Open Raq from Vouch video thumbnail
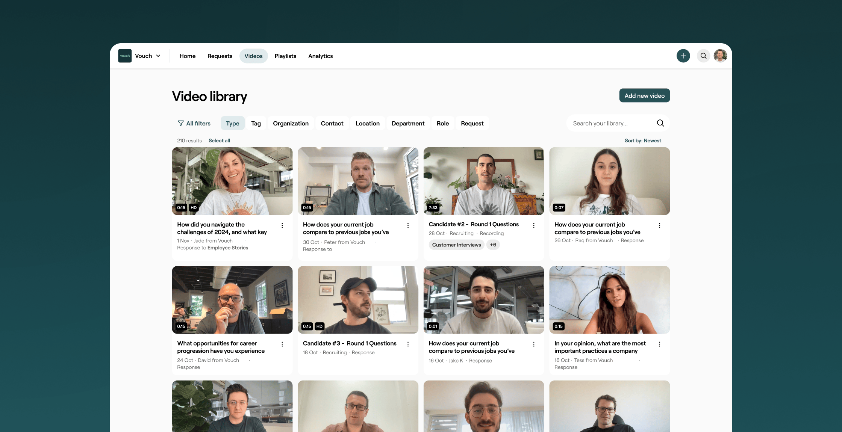The height and width of the screenshot is (432, 842). click(610, 181)
